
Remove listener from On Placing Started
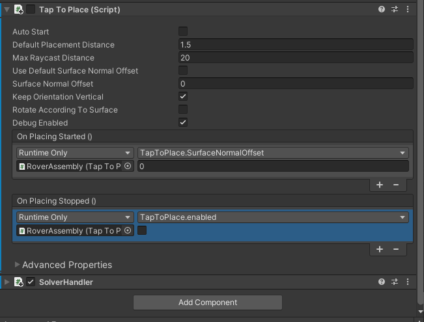coord(396,185)
